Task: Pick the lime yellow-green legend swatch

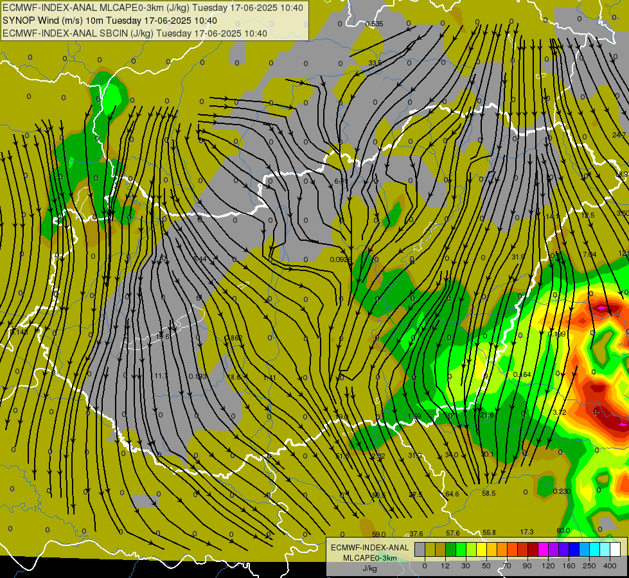Action: [472, 550]
